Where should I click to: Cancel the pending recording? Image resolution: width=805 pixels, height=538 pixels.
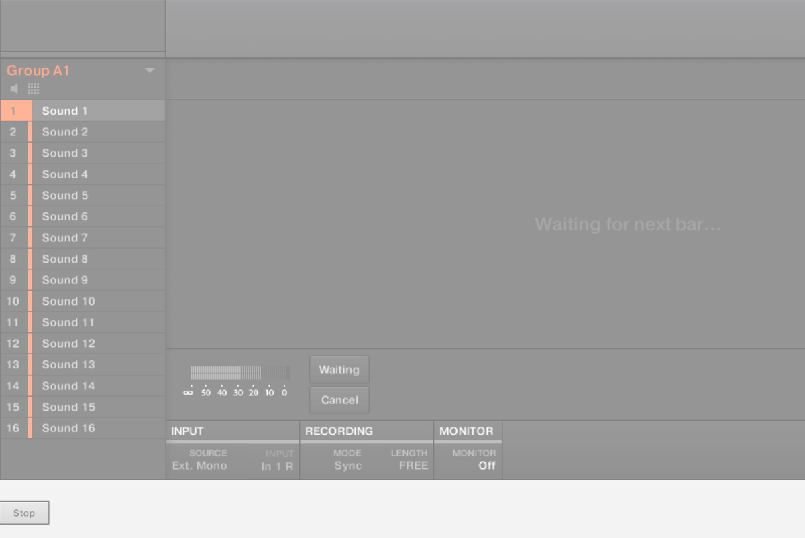[339, 400]
